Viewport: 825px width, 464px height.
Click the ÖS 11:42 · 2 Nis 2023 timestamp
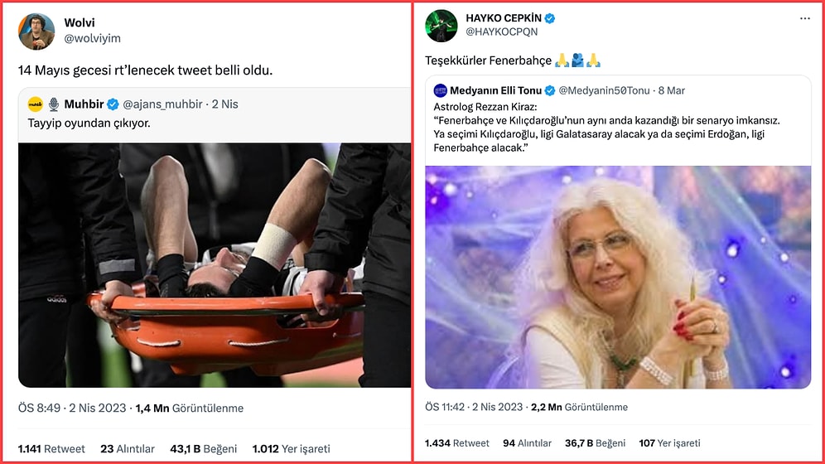pos(473,407)
